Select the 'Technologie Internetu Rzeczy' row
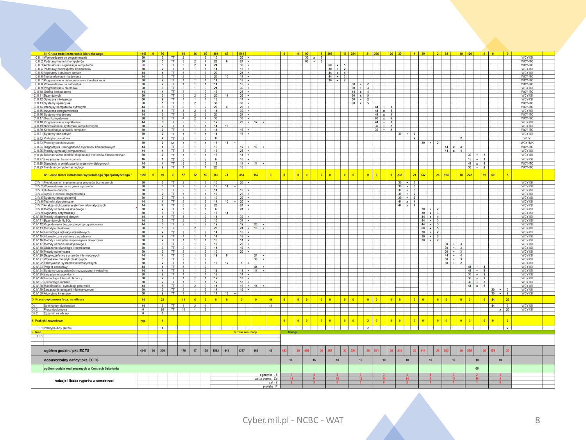The image size is (586, 440). (63, 278)
